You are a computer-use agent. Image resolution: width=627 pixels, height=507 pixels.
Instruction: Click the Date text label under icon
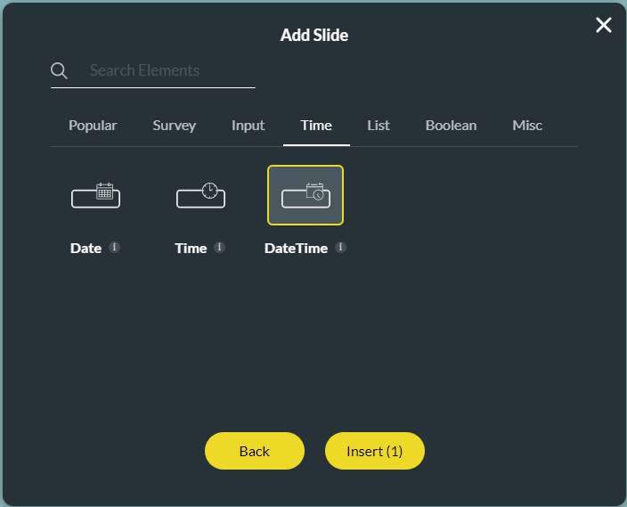(x=85, y=249)
